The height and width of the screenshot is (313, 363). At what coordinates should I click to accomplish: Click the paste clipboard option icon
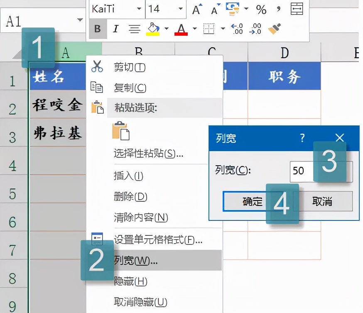pos(120,131)
